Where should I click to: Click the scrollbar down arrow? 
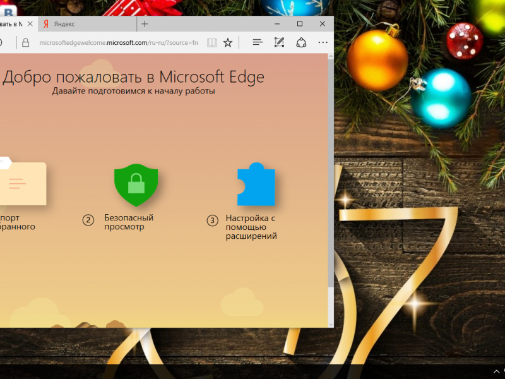coord(331,325)
